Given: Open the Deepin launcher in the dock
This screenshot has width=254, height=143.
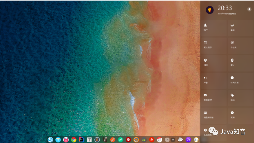Looking at the screenshot, I should (50, 140).
